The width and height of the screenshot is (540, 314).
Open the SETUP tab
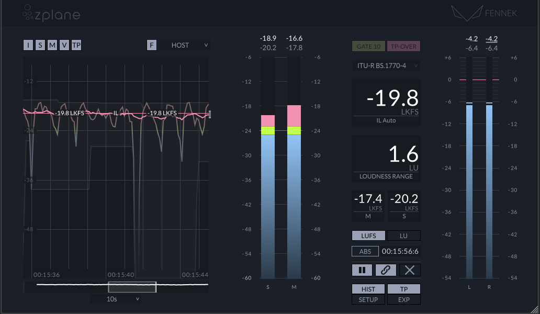click(x=368, y=300)
